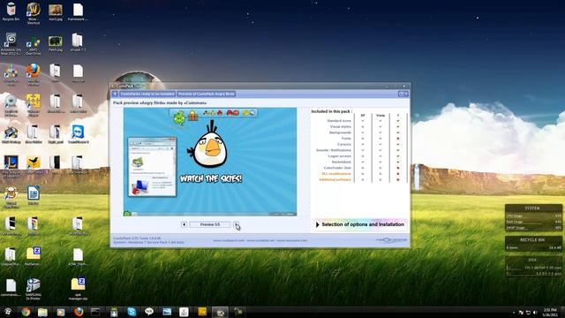Viewport: 565px width, 318px height.
Task: Open the chat bubble app in taskbar
Action: (149, 312)
